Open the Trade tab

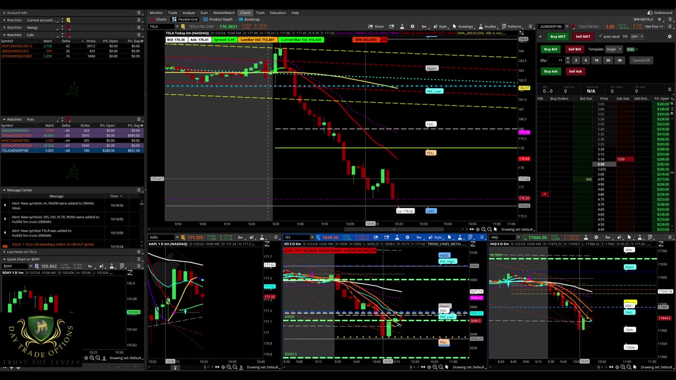(173, 13)
